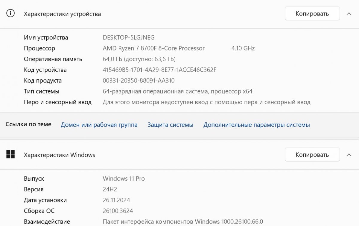The width and height of the screenshot is (359, 226).
Task: Open the Защита системы link
Action: coord(170,125)
